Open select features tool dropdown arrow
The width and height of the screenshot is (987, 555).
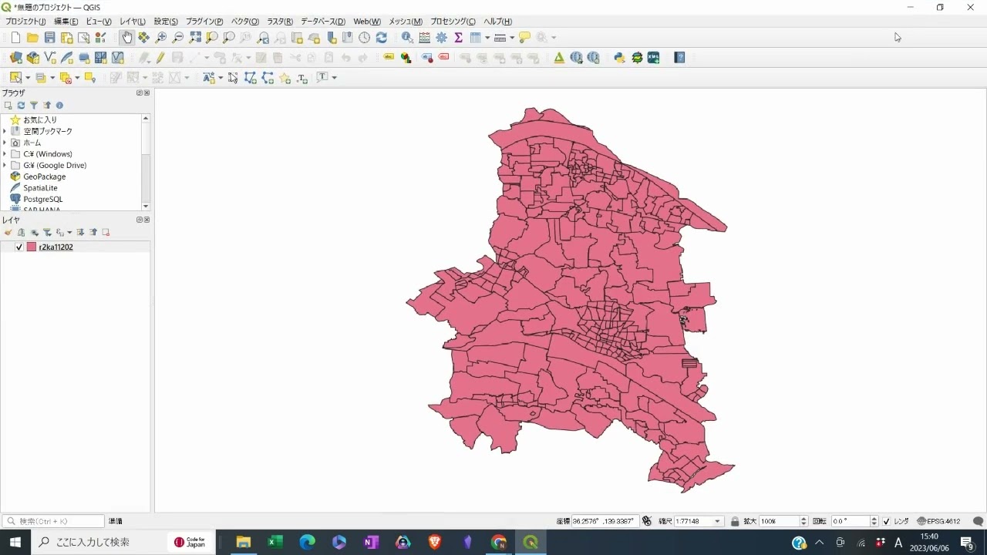tap(27, 78)
